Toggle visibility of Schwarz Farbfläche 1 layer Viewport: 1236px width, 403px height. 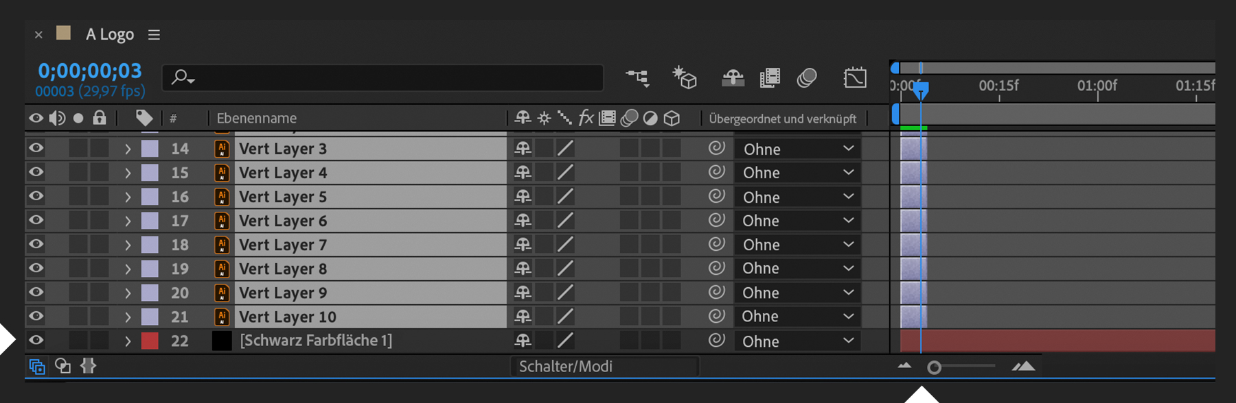[36, 340]
